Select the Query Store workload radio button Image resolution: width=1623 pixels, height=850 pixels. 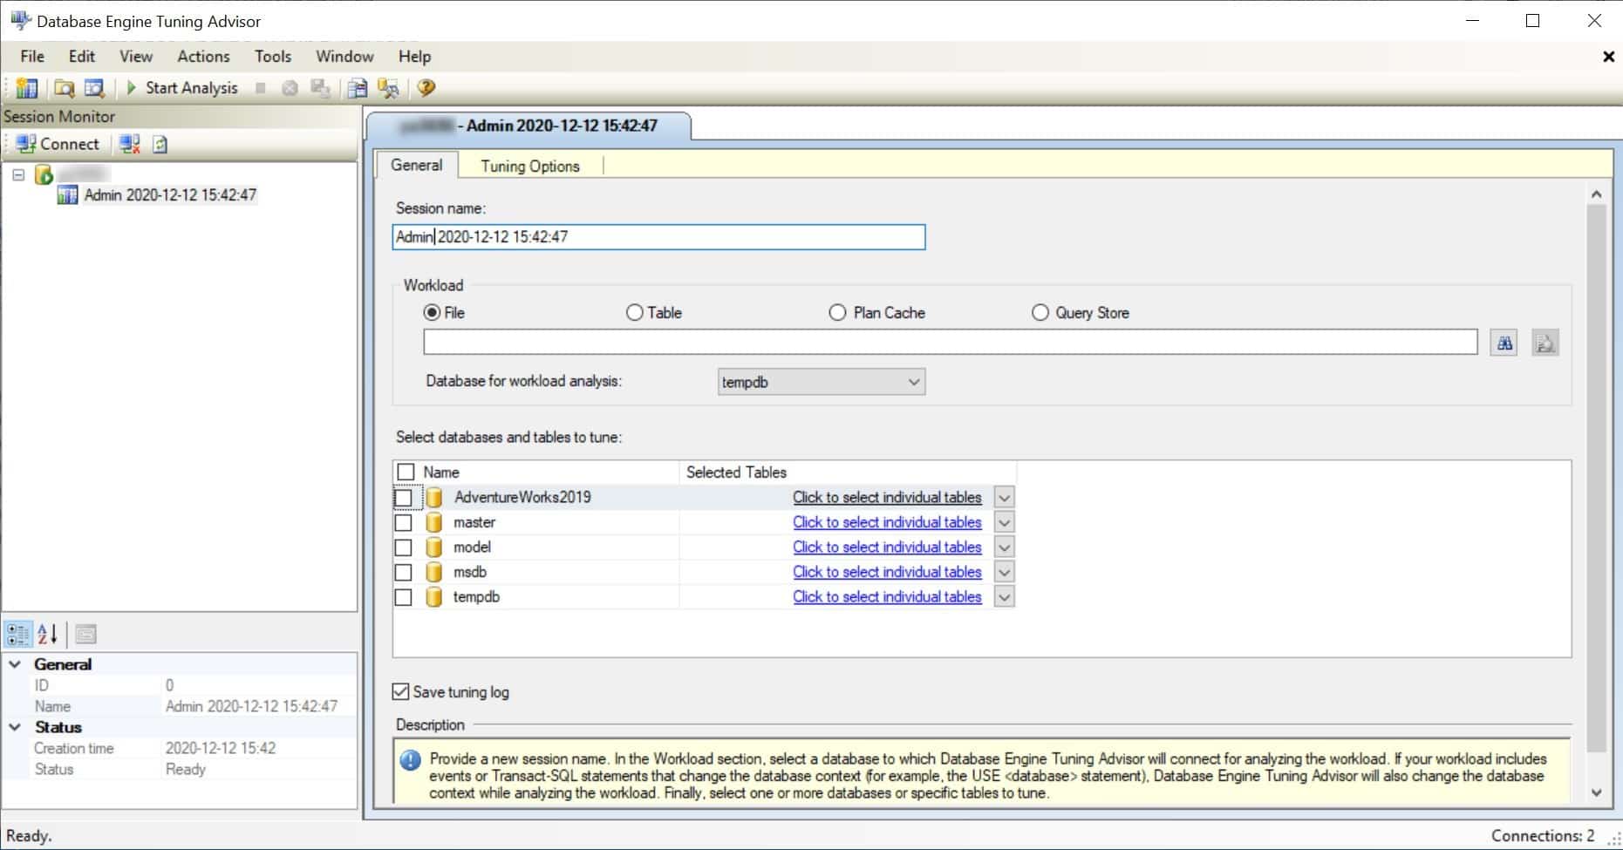(1040, 312)
